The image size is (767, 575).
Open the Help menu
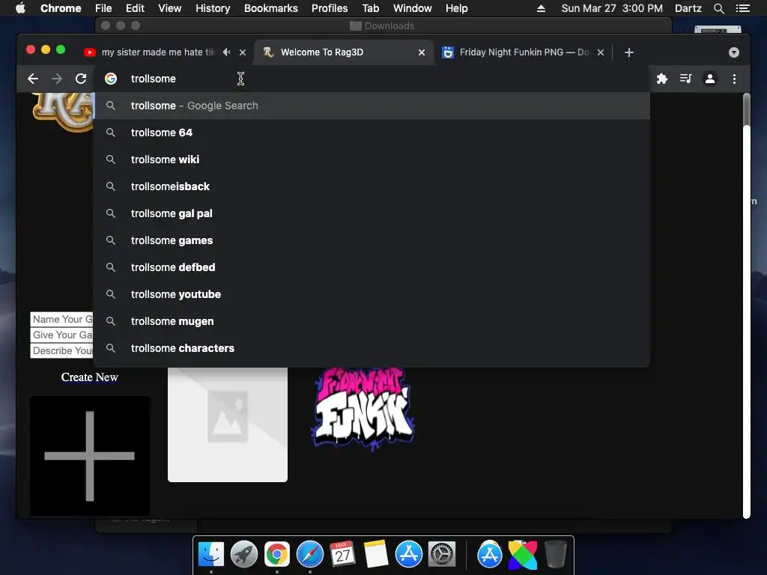(x=456, y=8)
